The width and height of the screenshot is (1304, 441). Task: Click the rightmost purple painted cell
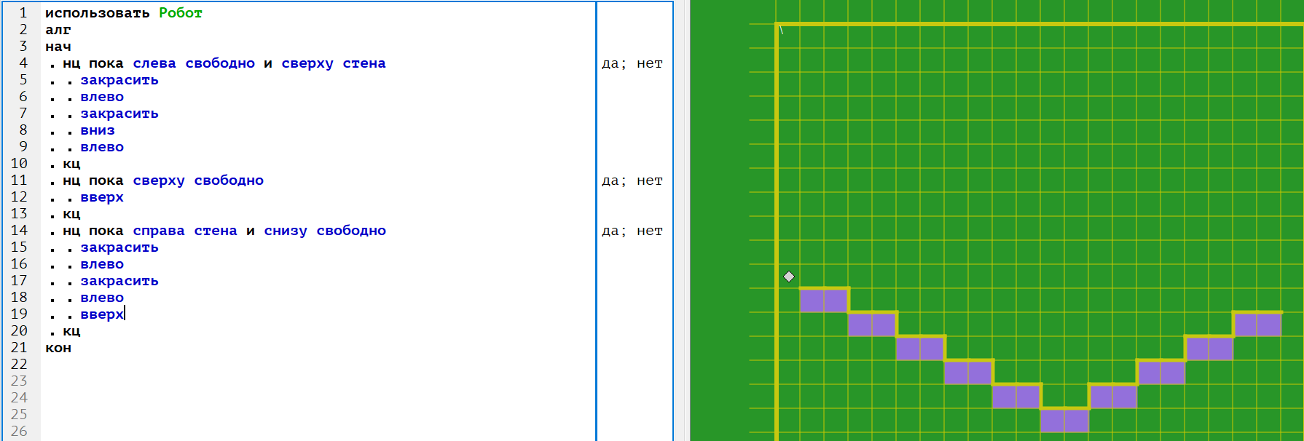(1269, 325)
